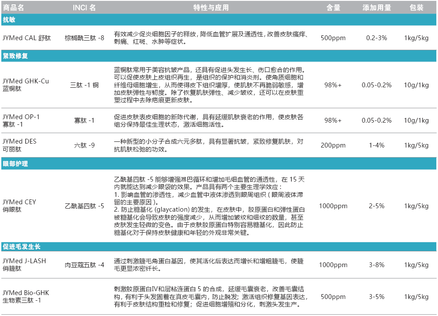Click product name JYMed CAL 舒肽

27,38
